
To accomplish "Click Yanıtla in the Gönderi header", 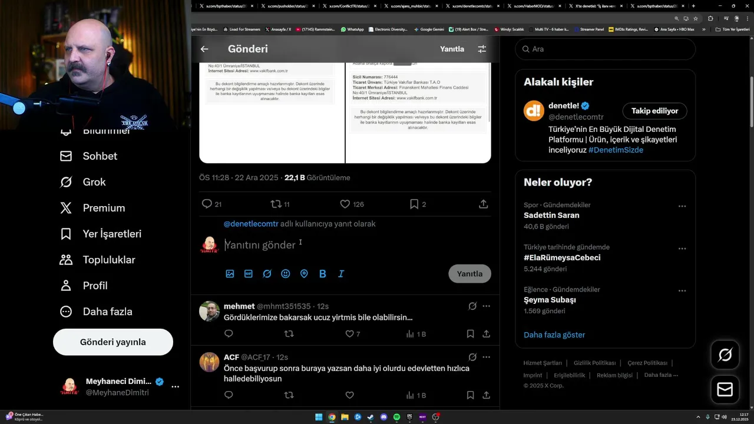I will coord(452,49).
